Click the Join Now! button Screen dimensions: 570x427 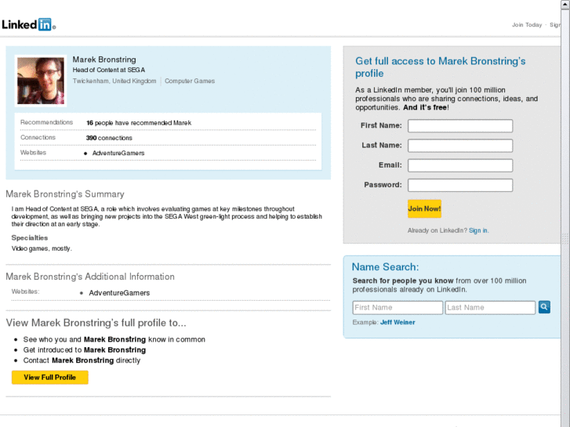pyautogui.click(x=424, y=208)
